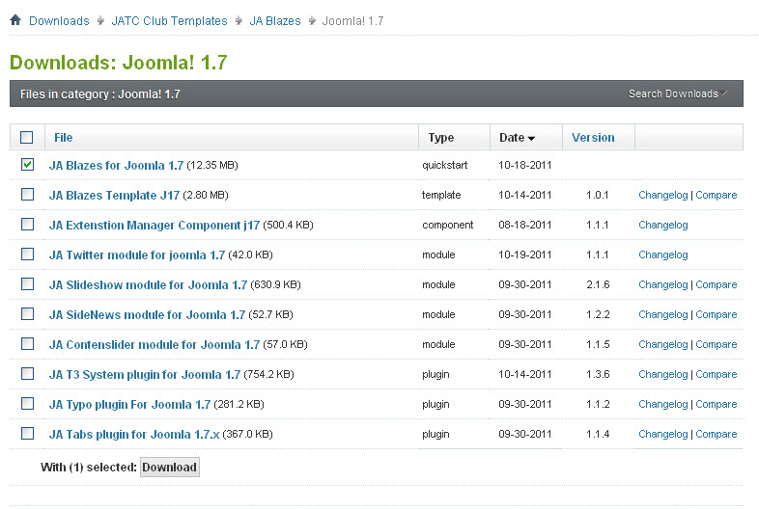
Task: Check JA Extenstion Manager Component checkbox
Action: point(28,225)
